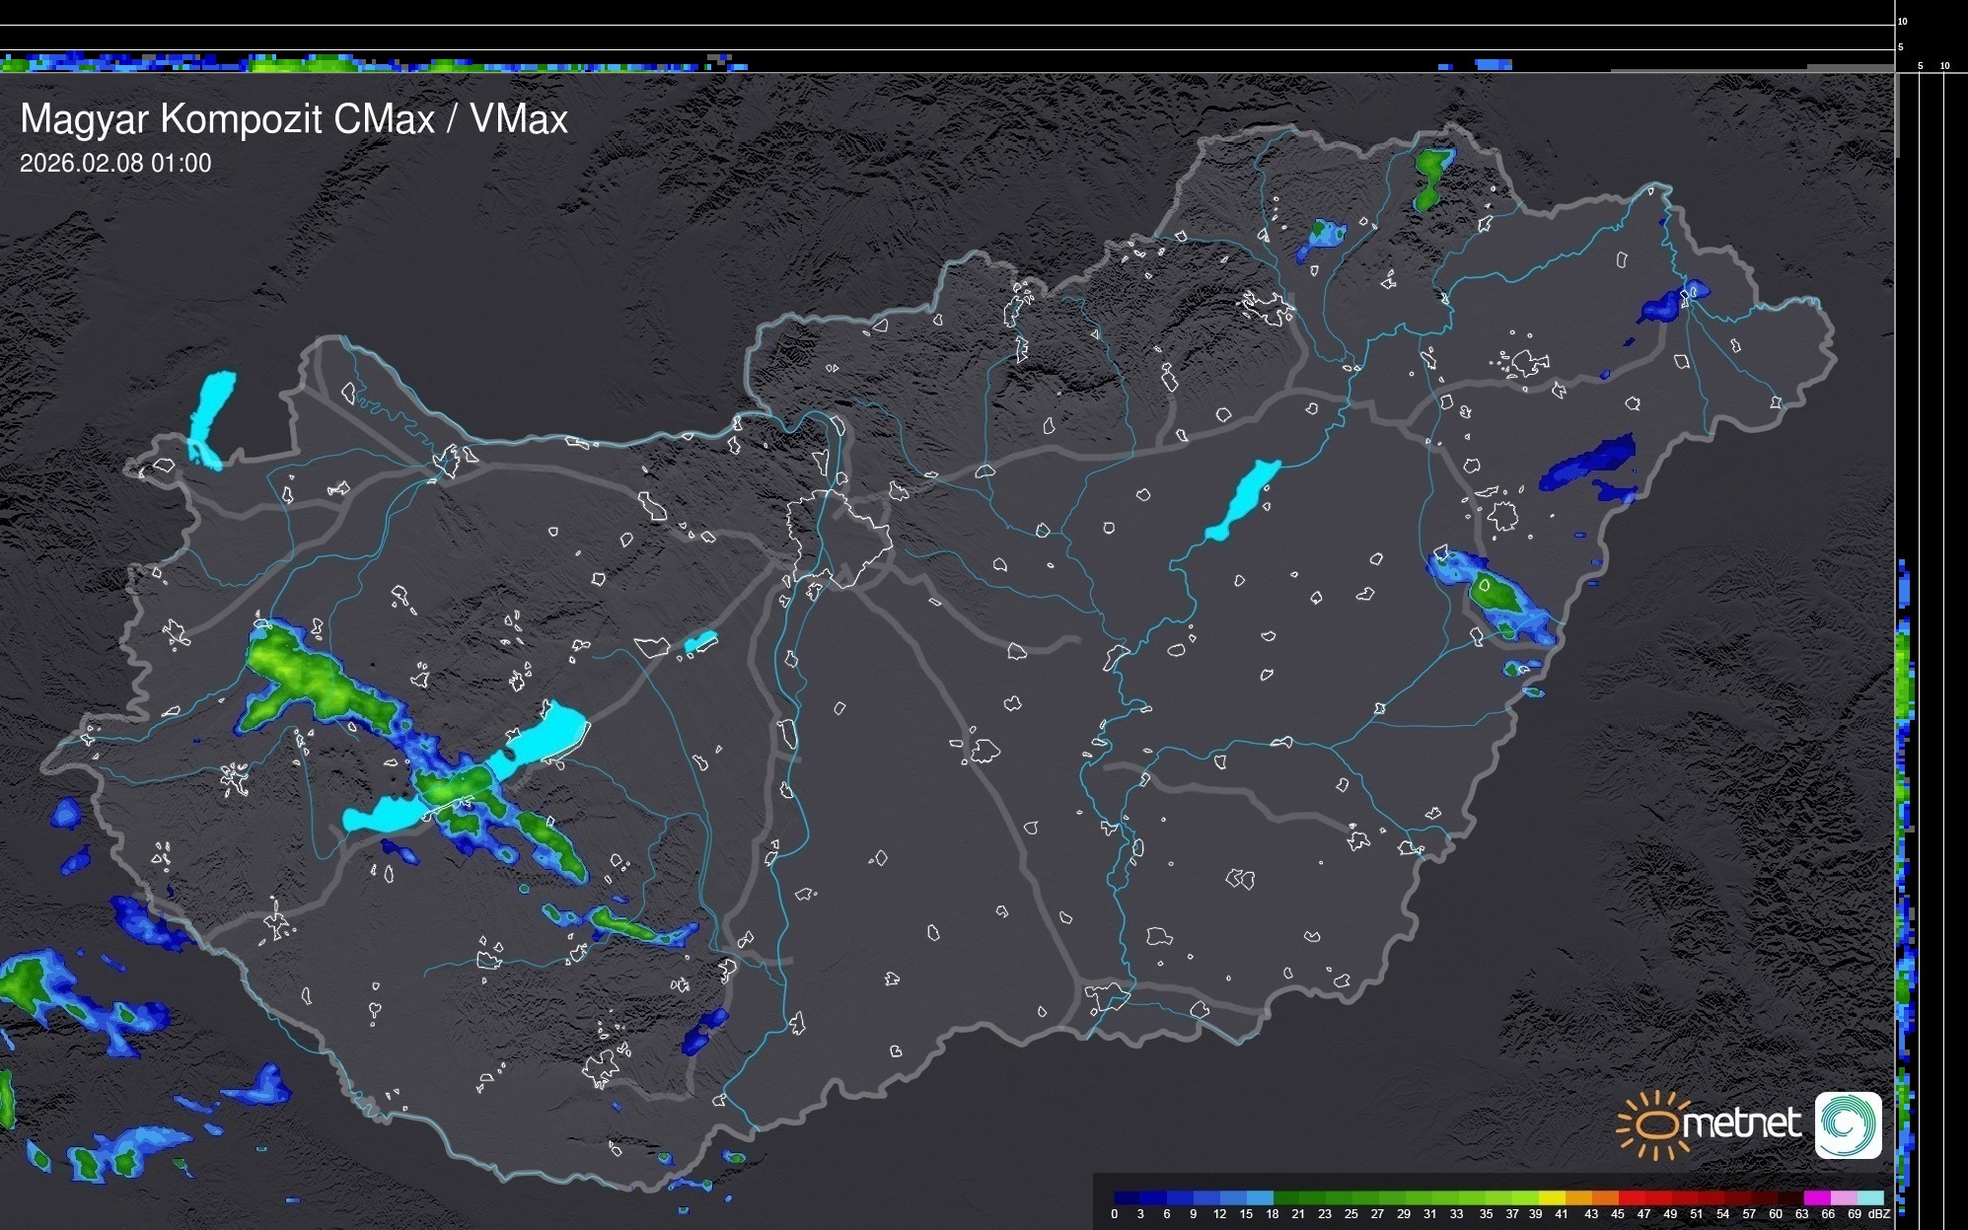
Task: Click the dBZ unit label on the legend
Action: click(1878, 1214)
